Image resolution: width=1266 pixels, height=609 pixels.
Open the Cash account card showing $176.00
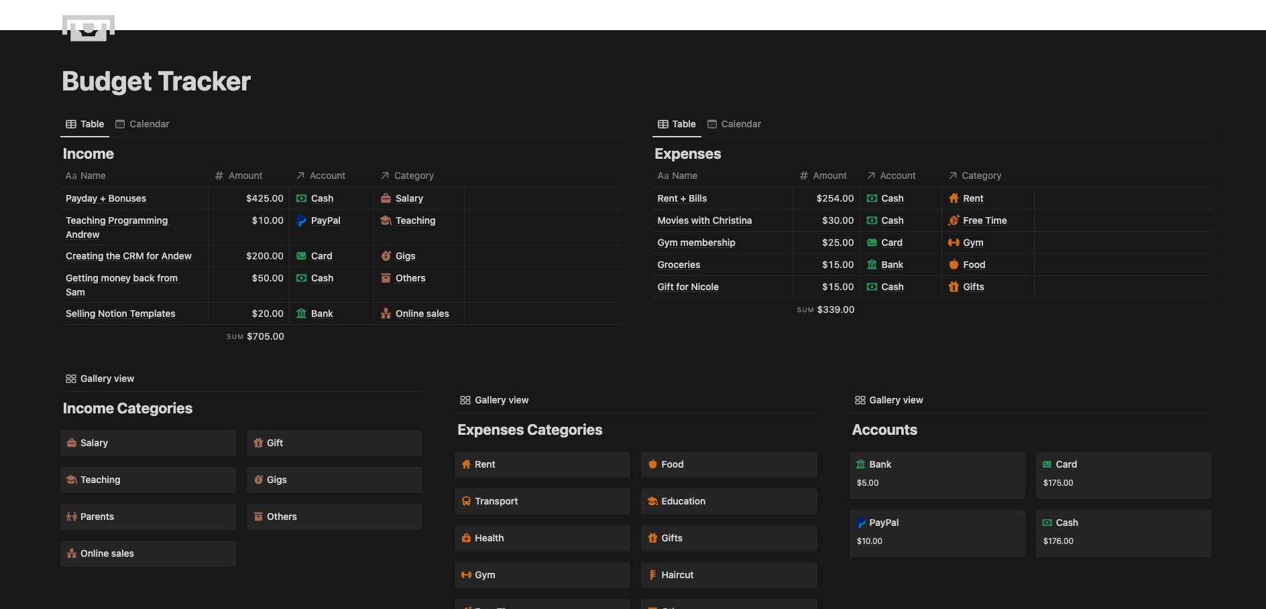(x=1123, y=533)
